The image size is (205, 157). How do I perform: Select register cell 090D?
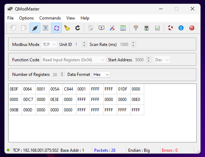29,110
